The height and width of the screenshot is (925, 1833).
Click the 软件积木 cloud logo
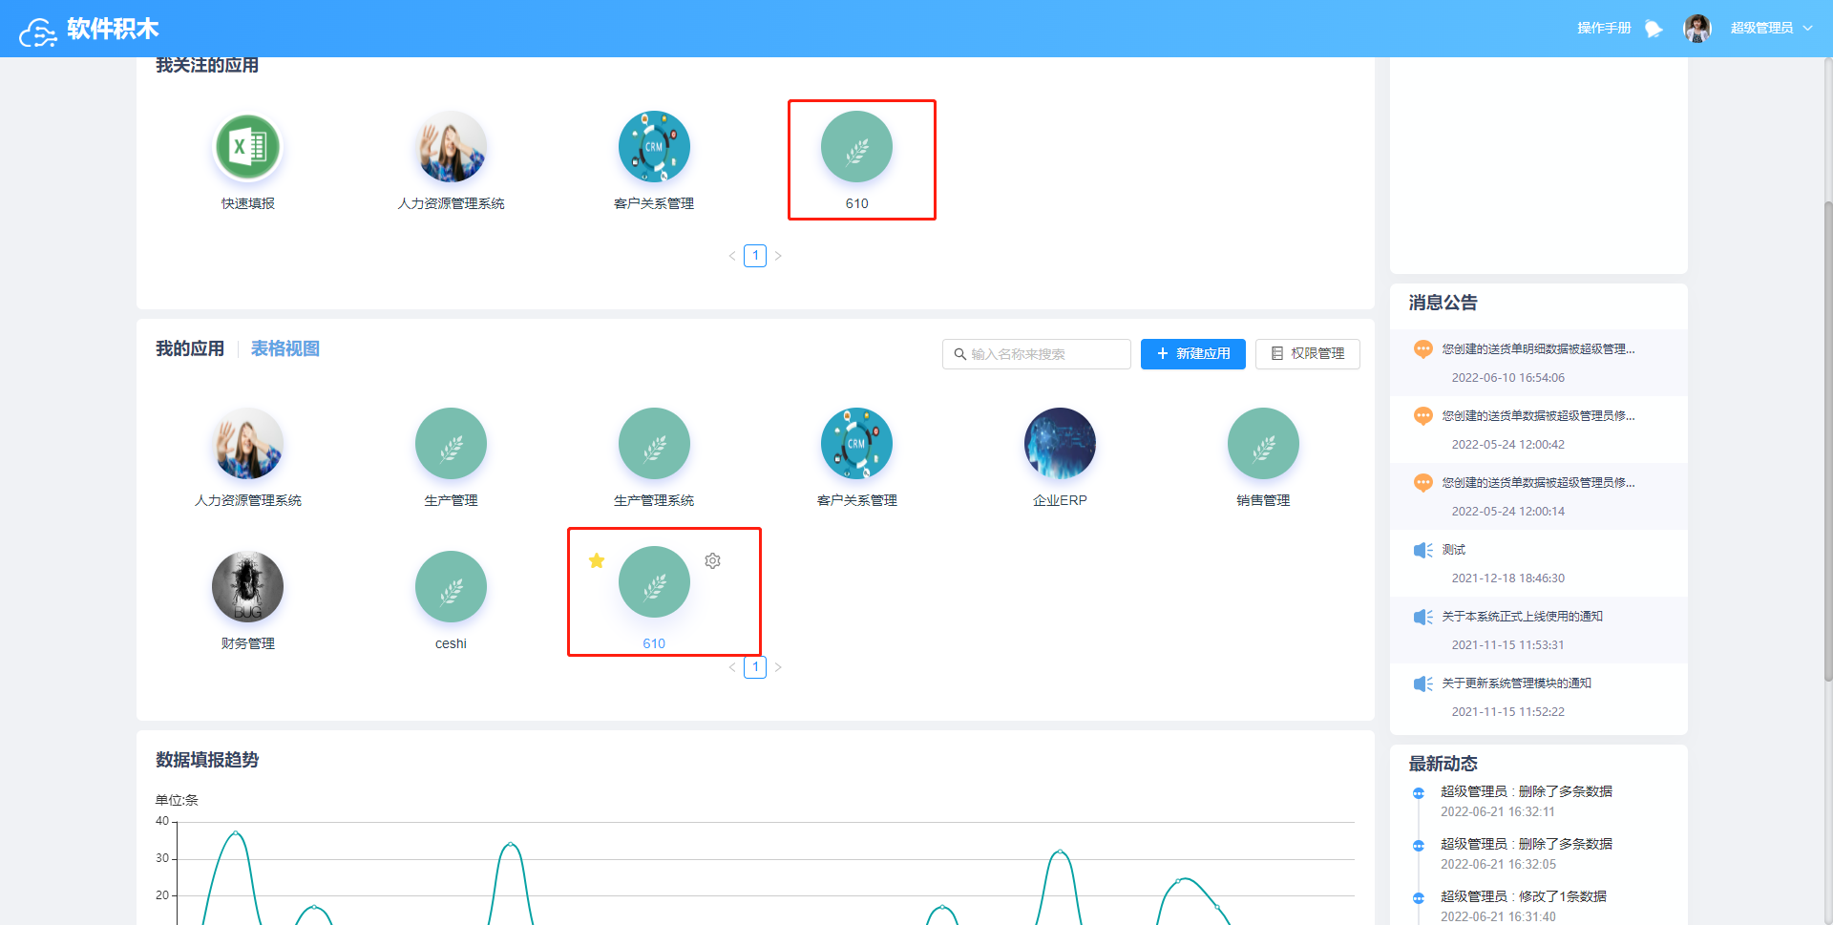[x=38, y=31]
